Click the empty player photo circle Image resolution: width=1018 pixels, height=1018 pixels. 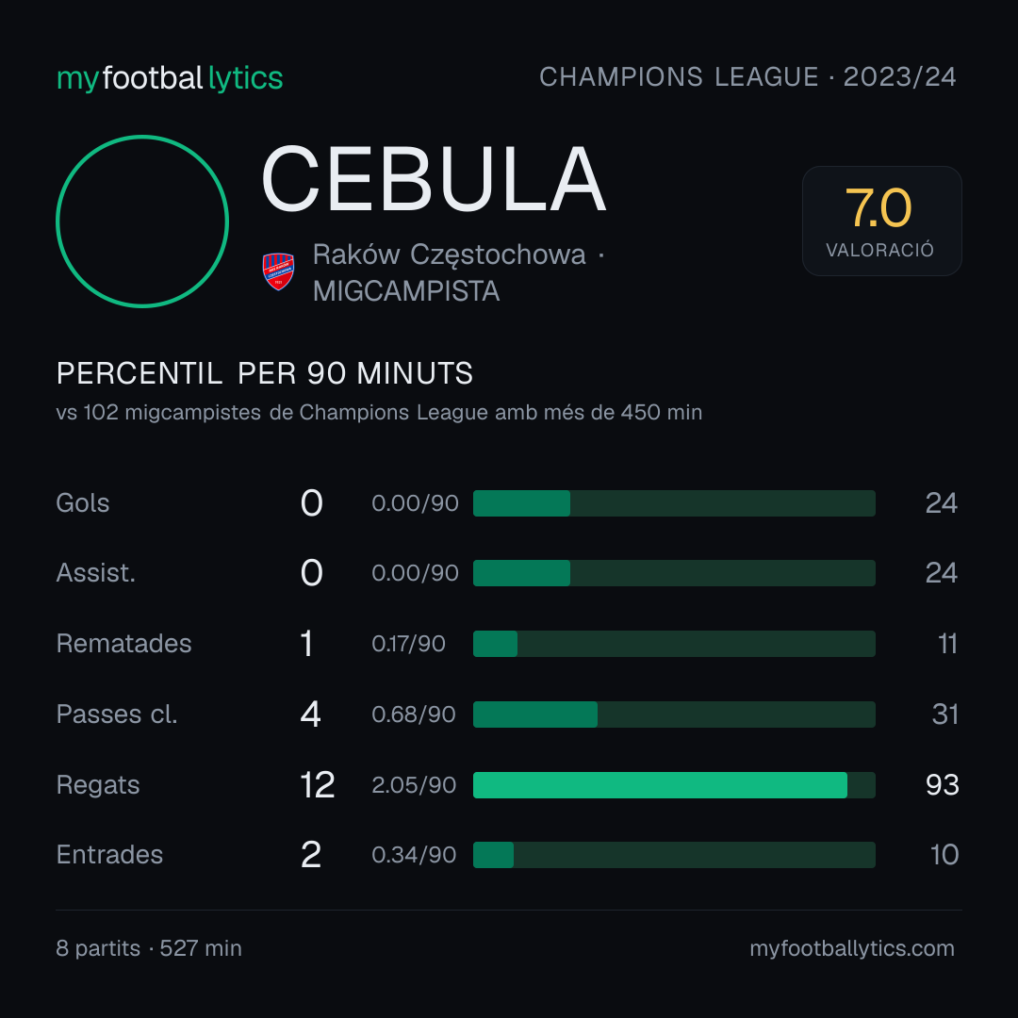click(142, 222)
